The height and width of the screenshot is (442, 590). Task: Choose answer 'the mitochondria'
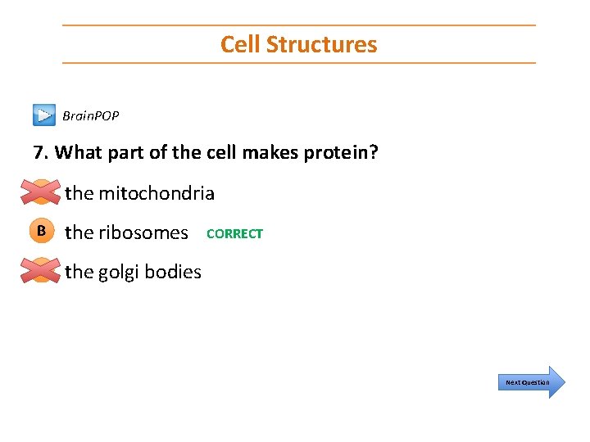[x=139, y=194]
